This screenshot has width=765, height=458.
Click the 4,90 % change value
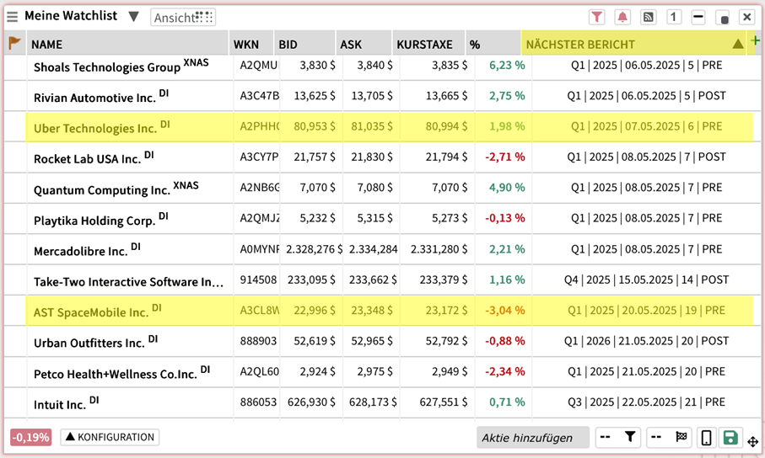(x=507, y=188)
